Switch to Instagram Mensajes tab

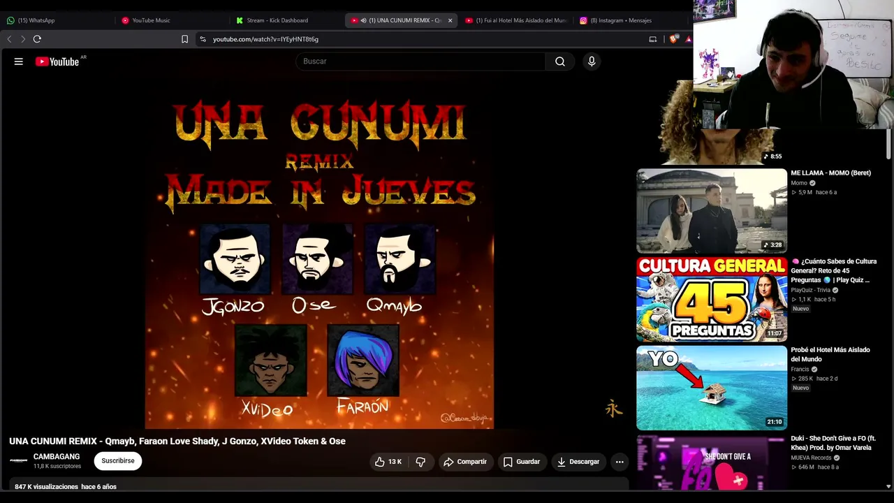point(631,20)
